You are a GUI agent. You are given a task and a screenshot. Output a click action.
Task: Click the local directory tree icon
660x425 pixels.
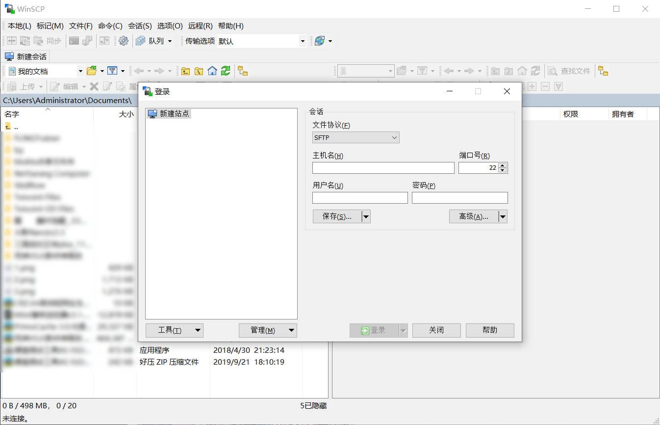point(243,71)
